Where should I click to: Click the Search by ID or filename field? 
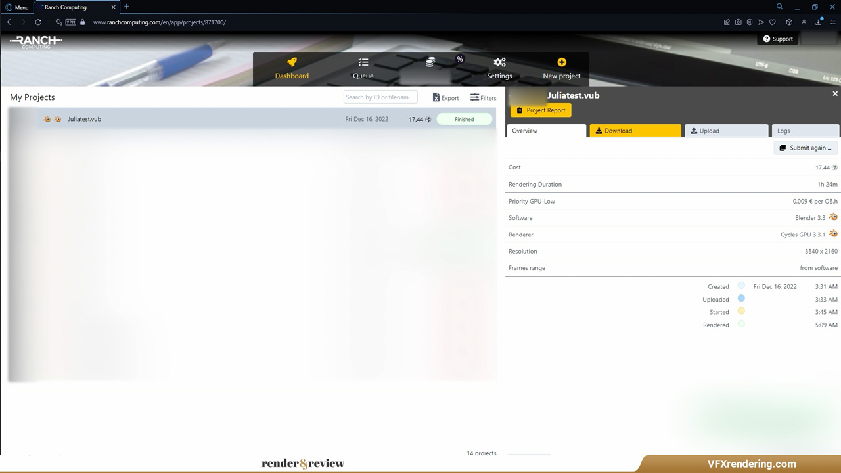click(x=380, y=97)
